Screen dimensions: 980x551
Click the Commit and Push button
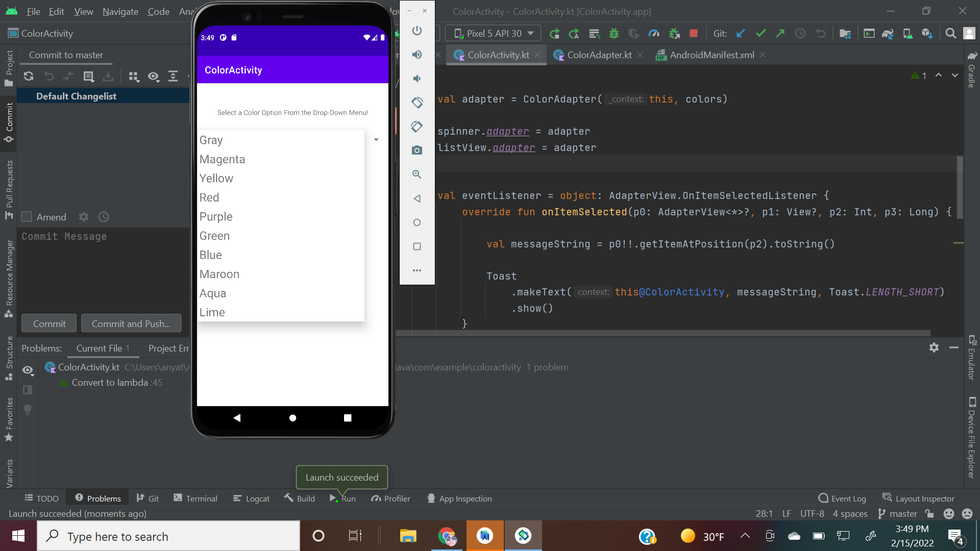click(x=131, y=324)
